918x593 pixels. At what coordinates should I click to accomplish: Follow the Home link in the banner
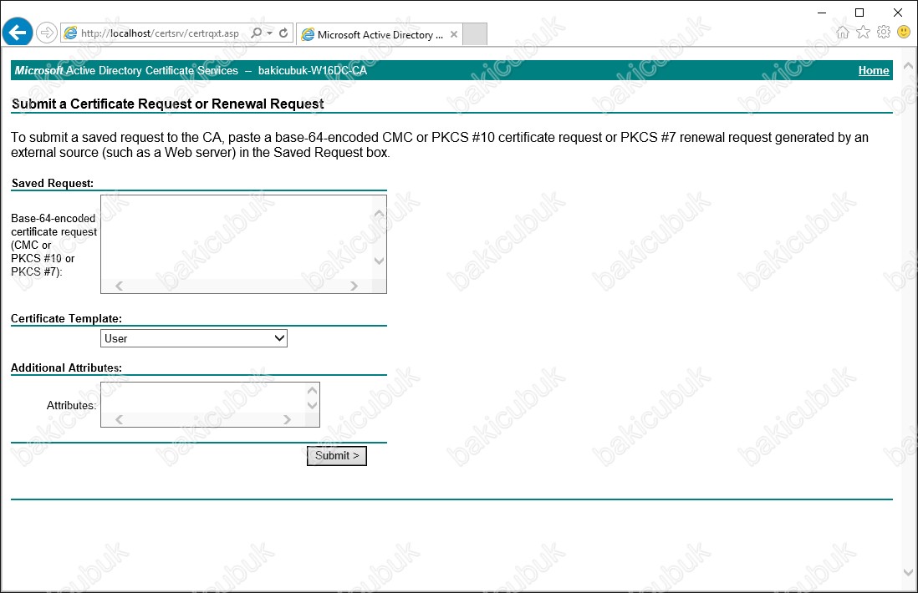(x=874, y=70)
